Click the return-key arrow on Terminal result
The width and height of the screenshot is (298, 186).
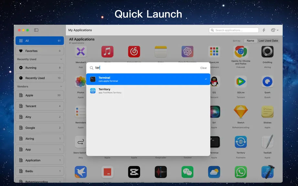click(206, 79)
